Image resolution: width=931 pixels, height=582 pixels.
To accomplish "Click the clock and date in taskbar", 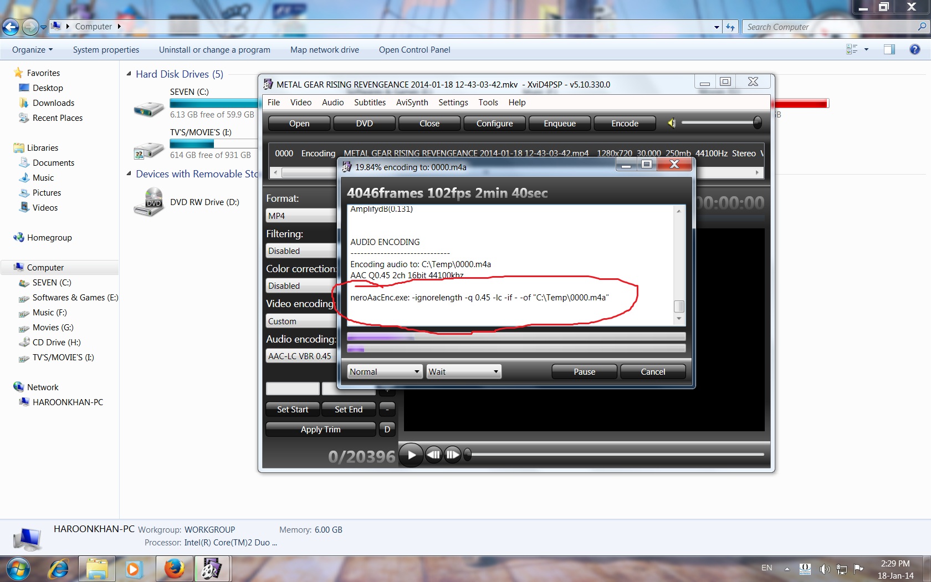I will (896, 569).
